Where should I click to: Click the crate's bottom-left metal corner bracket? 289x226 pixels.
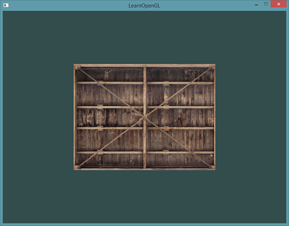point(77,167)
